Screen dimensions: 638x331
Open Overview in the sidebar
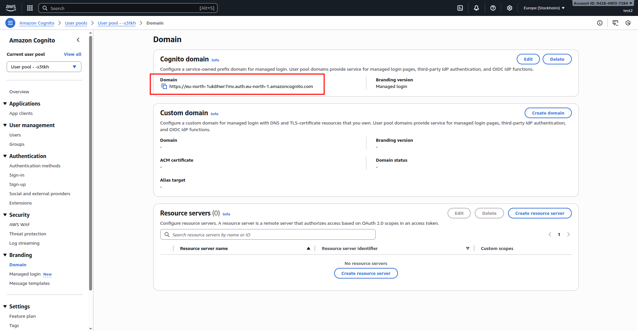[x=19, y=92]
